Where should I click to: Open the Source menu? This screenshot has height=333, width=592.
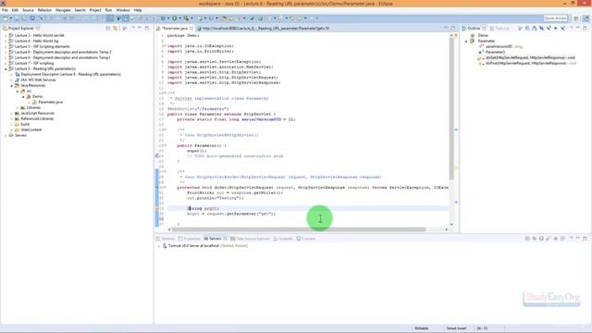point(28,10)
